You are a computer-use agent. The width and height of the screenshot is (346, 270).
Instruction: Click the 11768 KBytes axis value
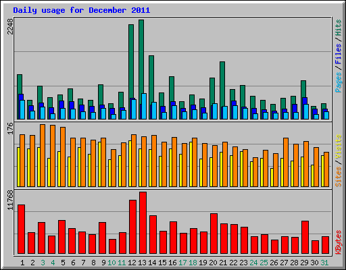(10, 200)
